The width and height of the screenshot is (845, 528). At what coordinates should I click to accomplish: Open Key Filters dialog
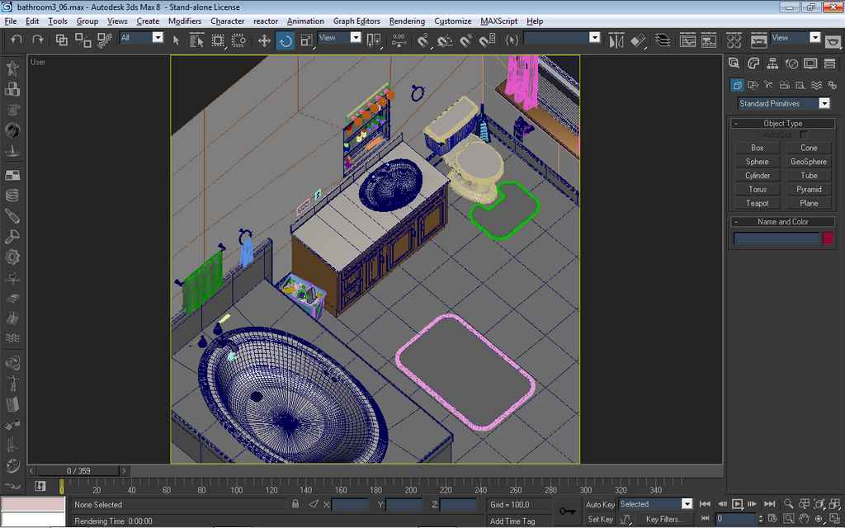(663, 519)
